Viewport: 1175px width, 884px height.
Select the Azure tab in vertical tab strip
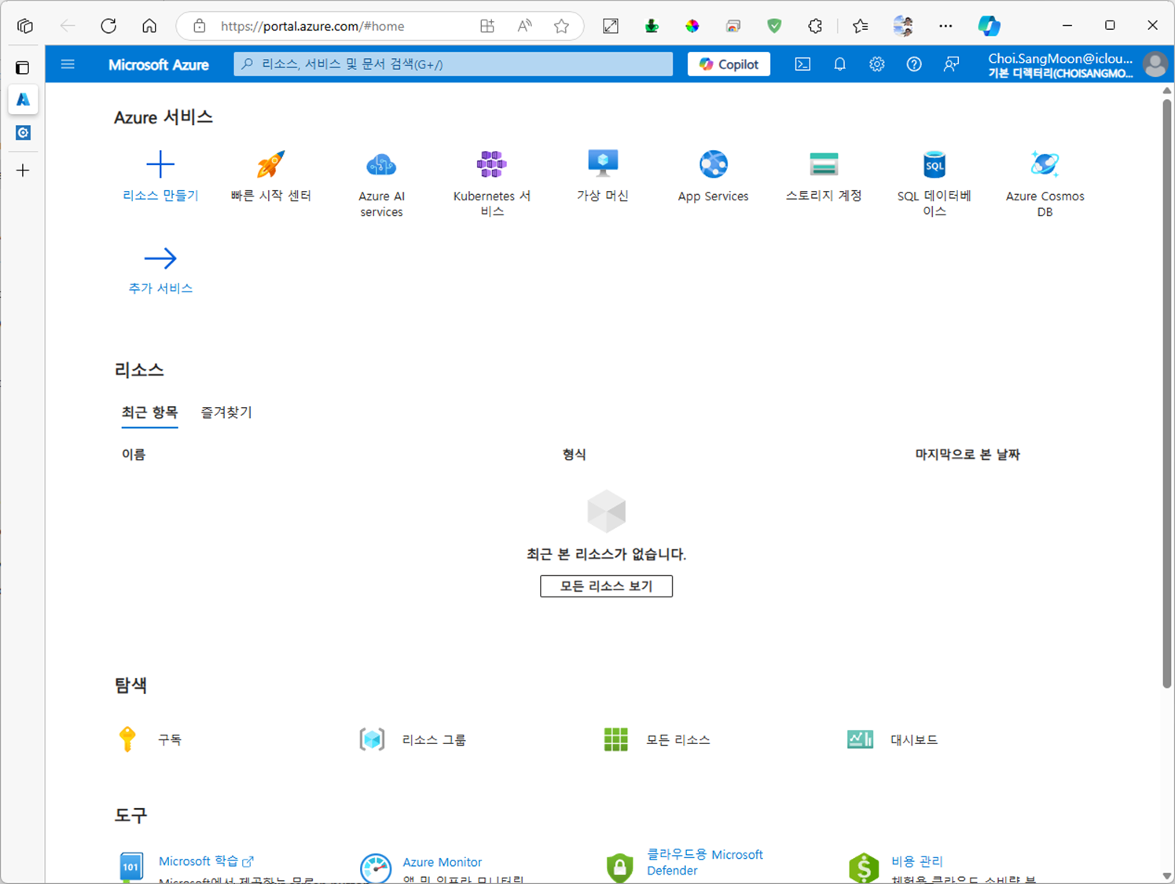point(23,100)
